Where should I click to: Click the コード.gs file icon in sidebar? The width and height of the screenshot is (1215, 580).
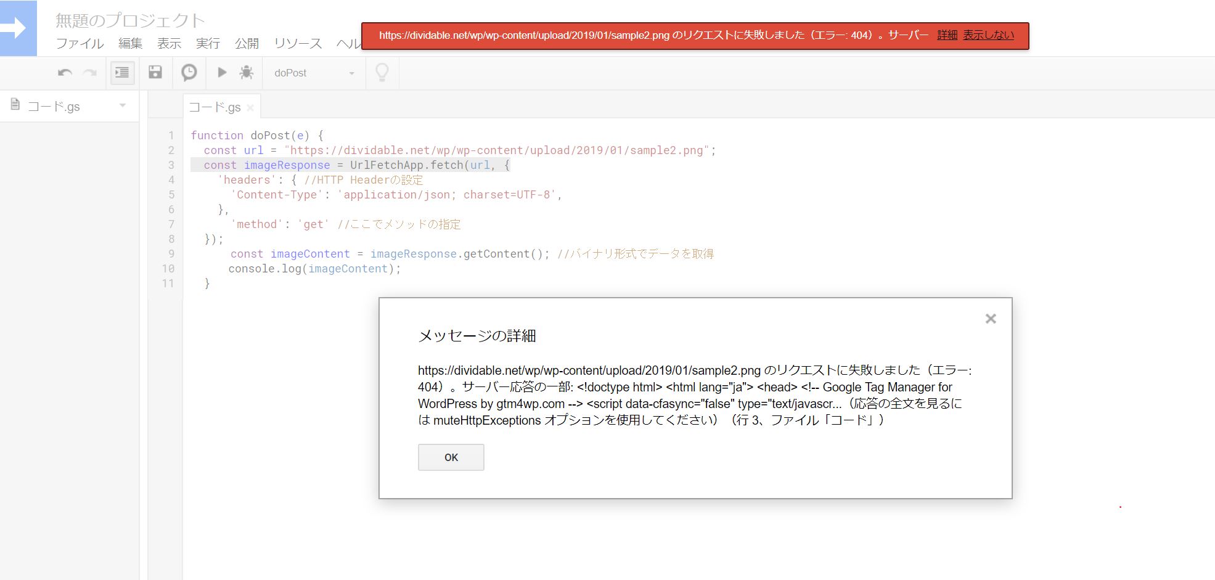click(x=15, y=105)
